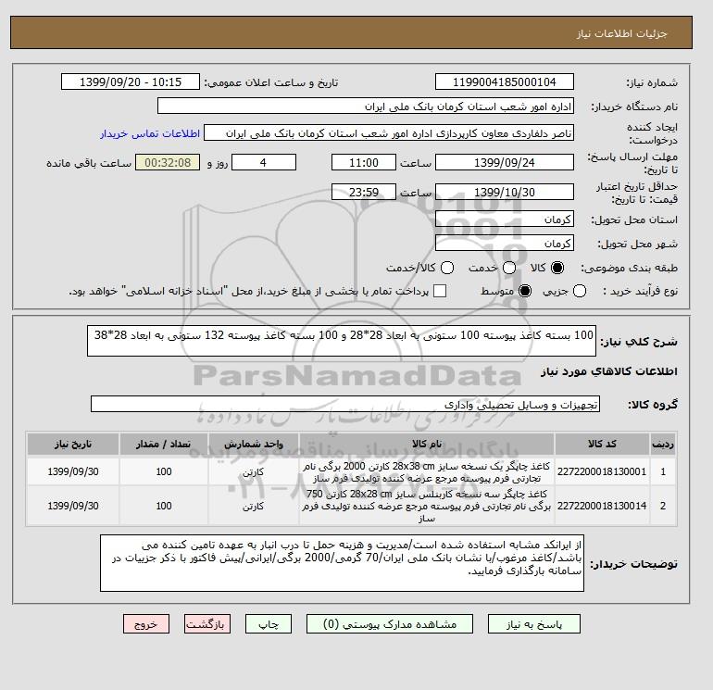Choose the جزیی purchase type radio
The height and width of the screenshot is (690, 713).
[x=580, y=291]
